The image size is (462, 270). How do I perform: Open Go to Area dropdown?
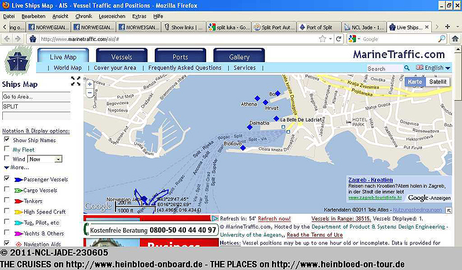(36, 96)
